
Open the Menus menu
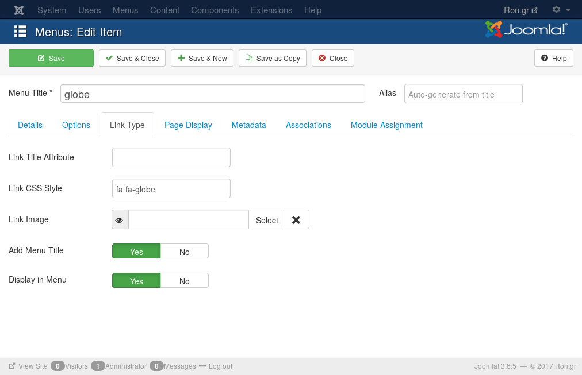125,10
